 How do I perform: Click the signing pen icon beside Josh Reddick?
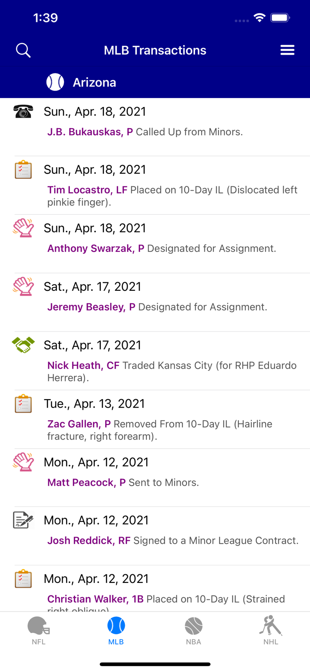coord(23,520)
